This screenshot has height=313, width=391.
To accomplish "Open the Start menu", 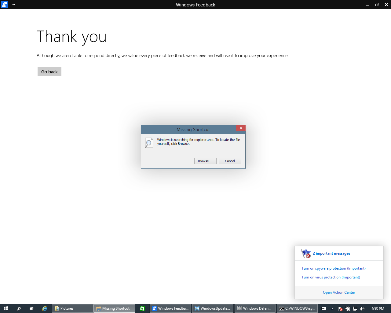I will [x=6, y=308].
